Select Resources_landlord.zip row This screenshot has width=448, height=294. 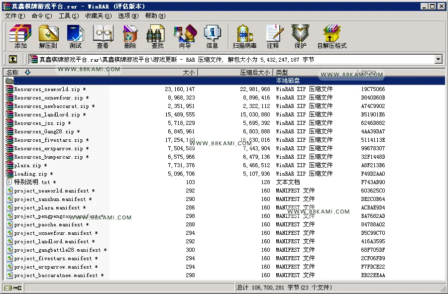coord(224,114)
